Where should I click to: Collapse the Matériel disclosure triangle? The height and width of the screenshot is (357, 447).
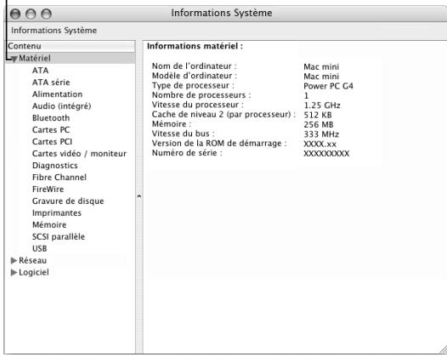point(14,59)
